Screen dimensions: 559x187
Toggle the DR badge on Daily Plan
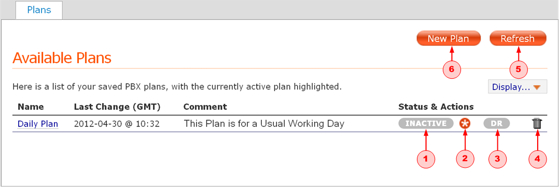click(x=497, y=124)
